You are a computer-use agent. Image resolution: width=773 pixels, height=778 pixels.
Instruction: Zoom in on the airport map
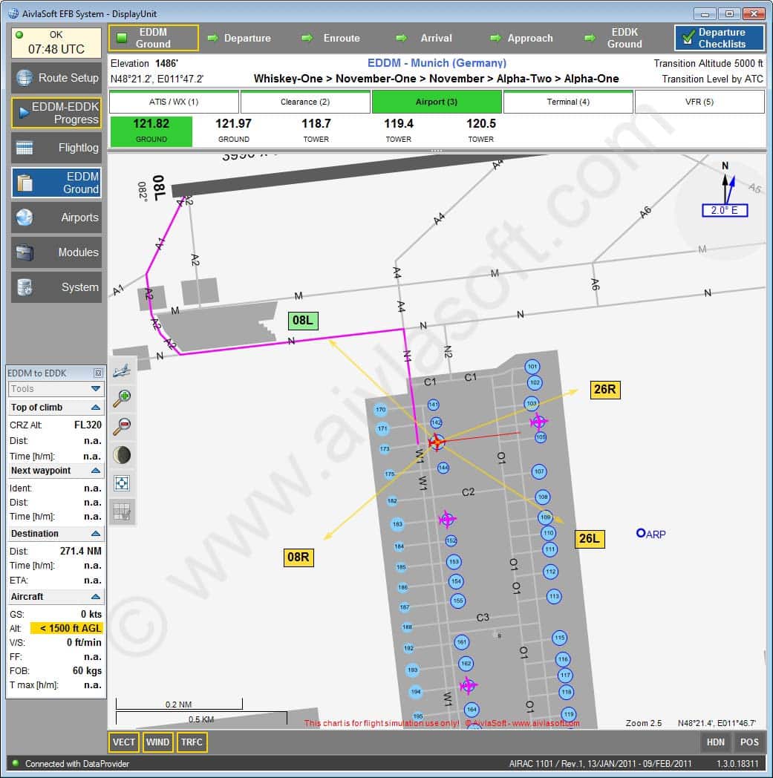tap(123, 399)
